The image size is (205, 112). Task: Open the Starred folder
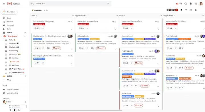[x=10, y=22]
